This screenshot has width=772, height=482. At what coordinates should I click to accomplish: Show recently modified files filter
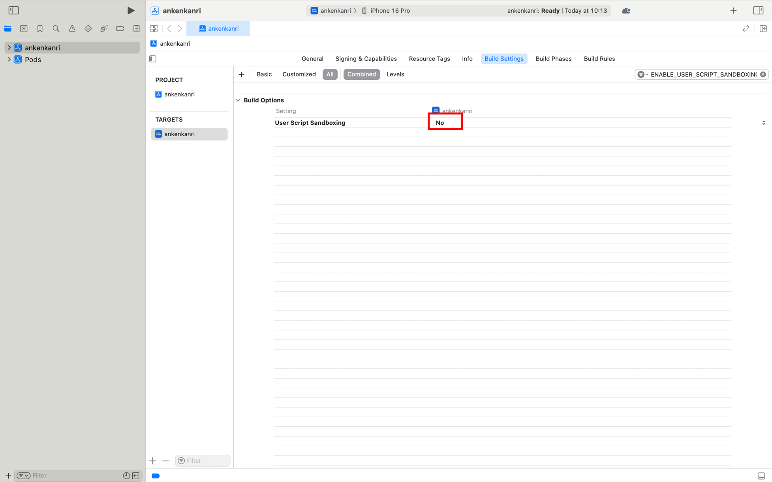point(126,476)
